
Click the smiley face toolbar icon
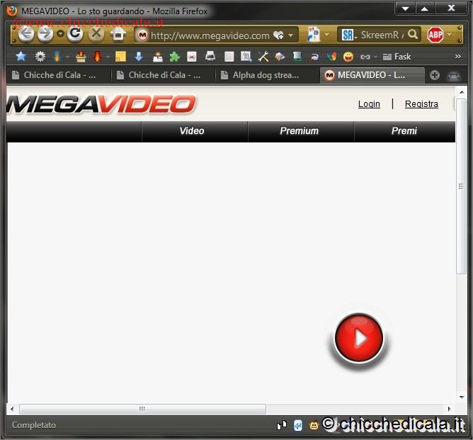348,57
